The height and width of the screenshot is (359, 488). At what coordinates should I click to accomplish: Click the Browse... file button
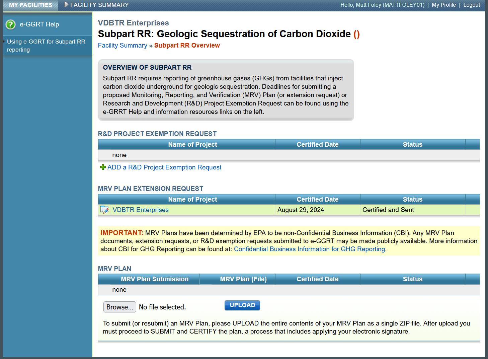[x=120, y=307]
